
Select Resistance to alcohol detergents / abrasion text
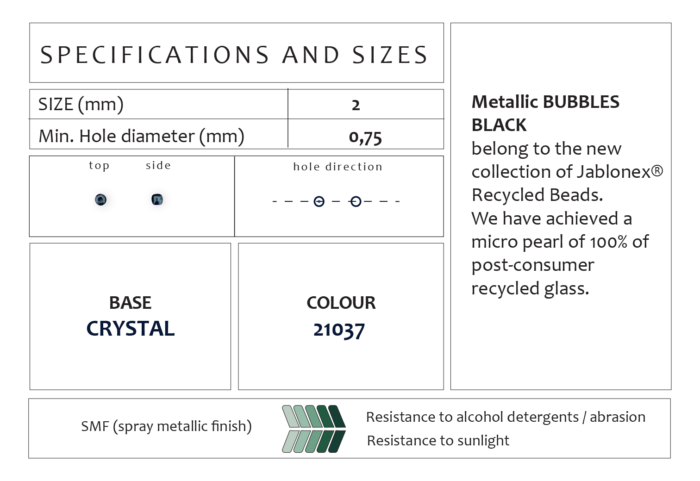coord(506,417)
